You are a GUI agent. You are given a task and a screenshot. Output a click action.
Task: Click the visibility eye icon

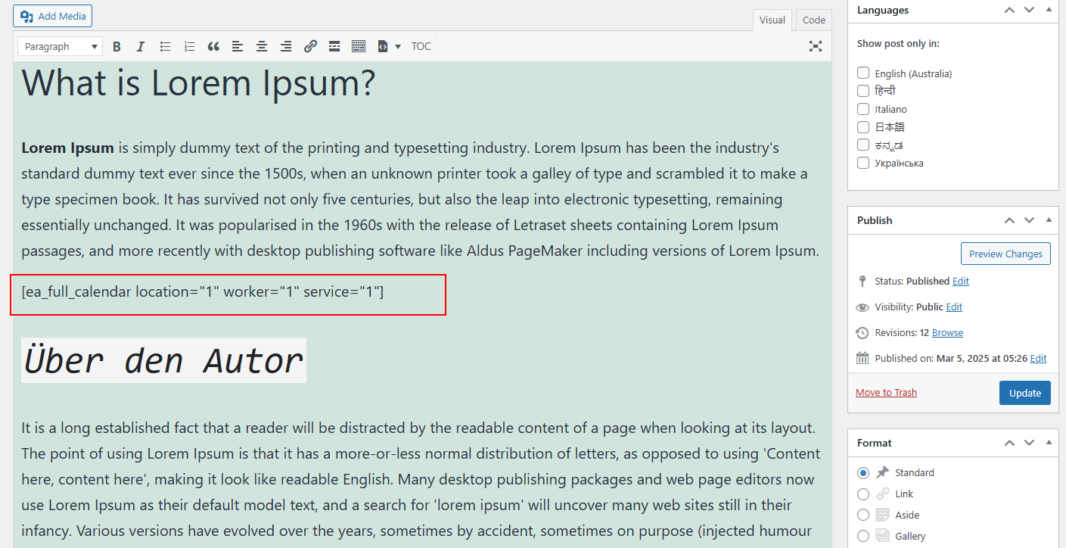point(862,307)
